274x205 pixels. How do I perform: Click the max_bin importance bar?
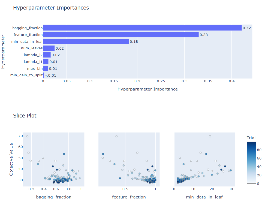[x=46, y=68]
